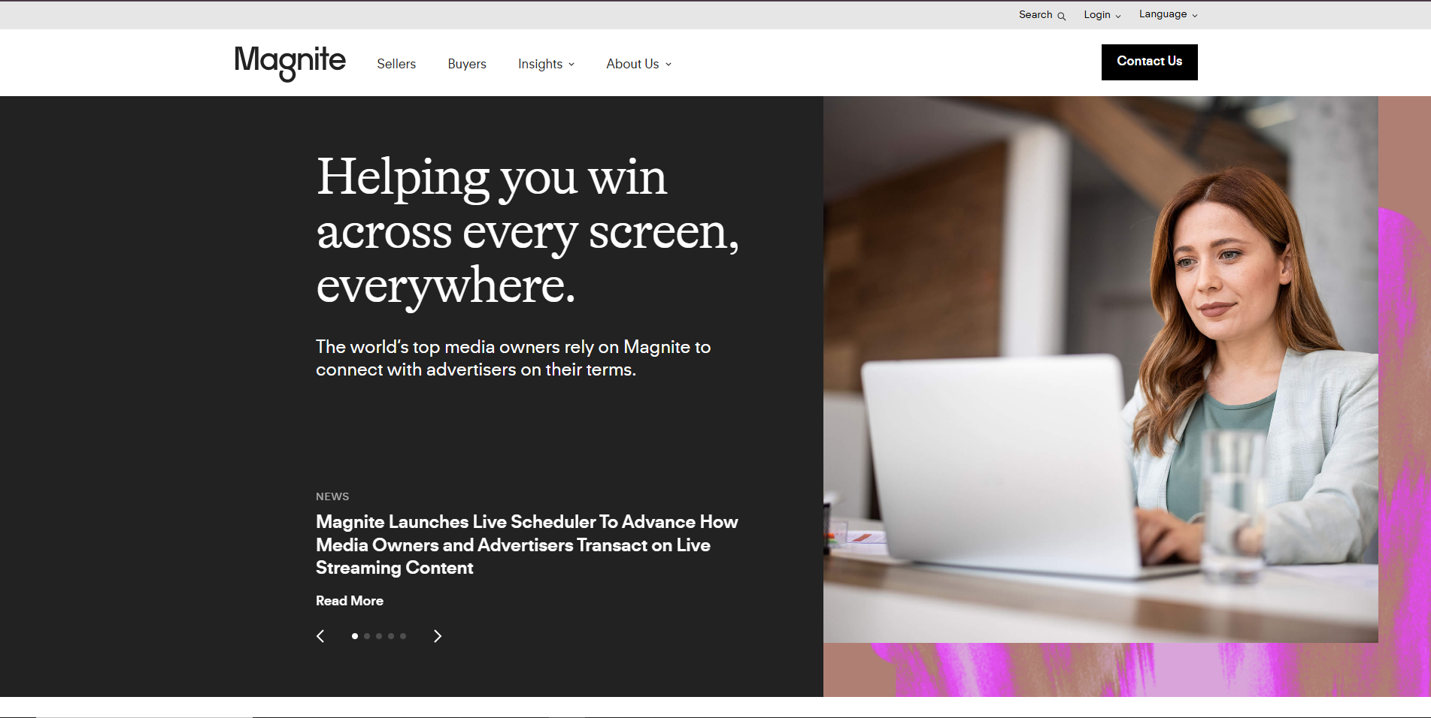Select the fourth carousel dot
1431x718 pixels.
(391, 636)
